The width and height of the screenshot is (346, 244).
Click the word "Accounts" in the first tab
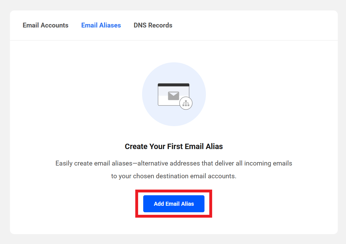point(54,25)
